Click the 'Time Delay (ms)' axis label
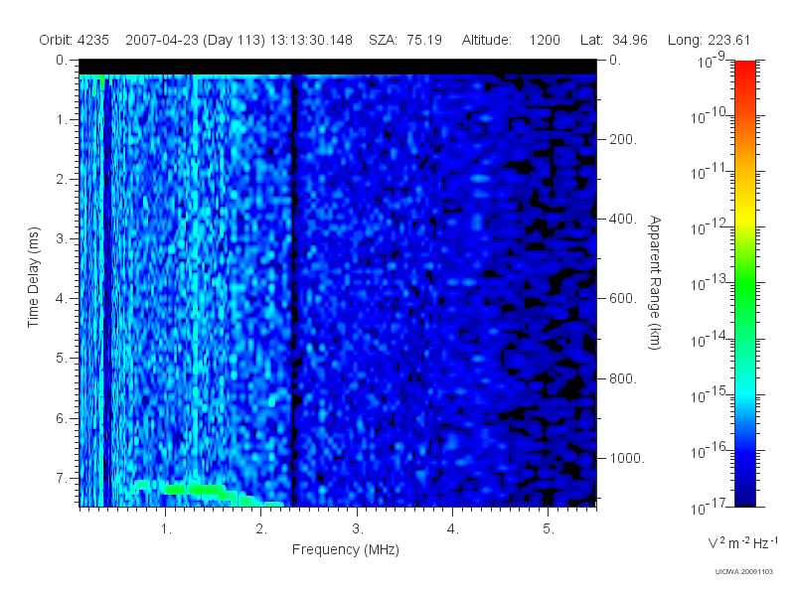The height and width of the screenshot is (596, 795). (33, 277)
